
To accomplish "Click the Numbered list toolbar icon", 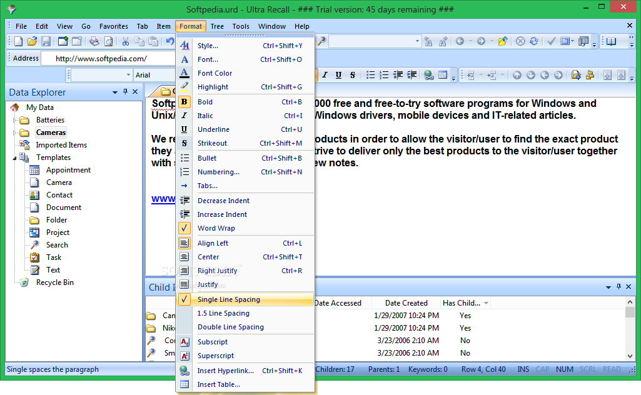I will pos(384,75).
